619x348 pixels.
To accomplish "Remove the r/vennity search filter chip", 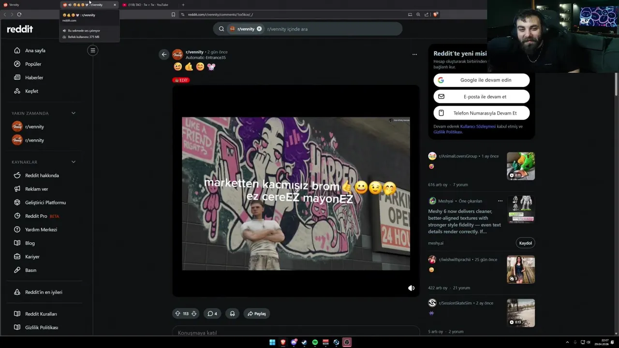I will point(259,29).
